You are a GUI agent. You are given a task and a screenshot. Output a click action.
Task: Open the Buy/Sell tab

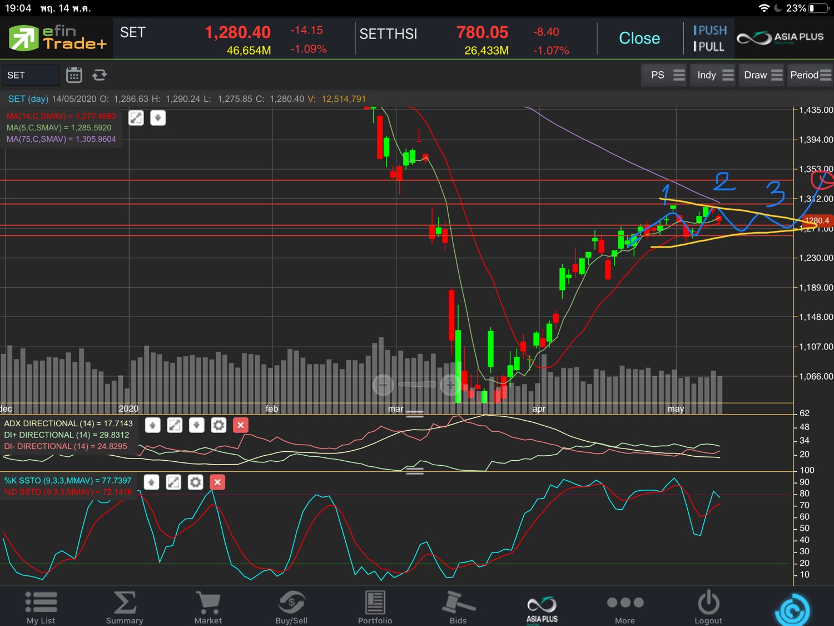point(291,607)
